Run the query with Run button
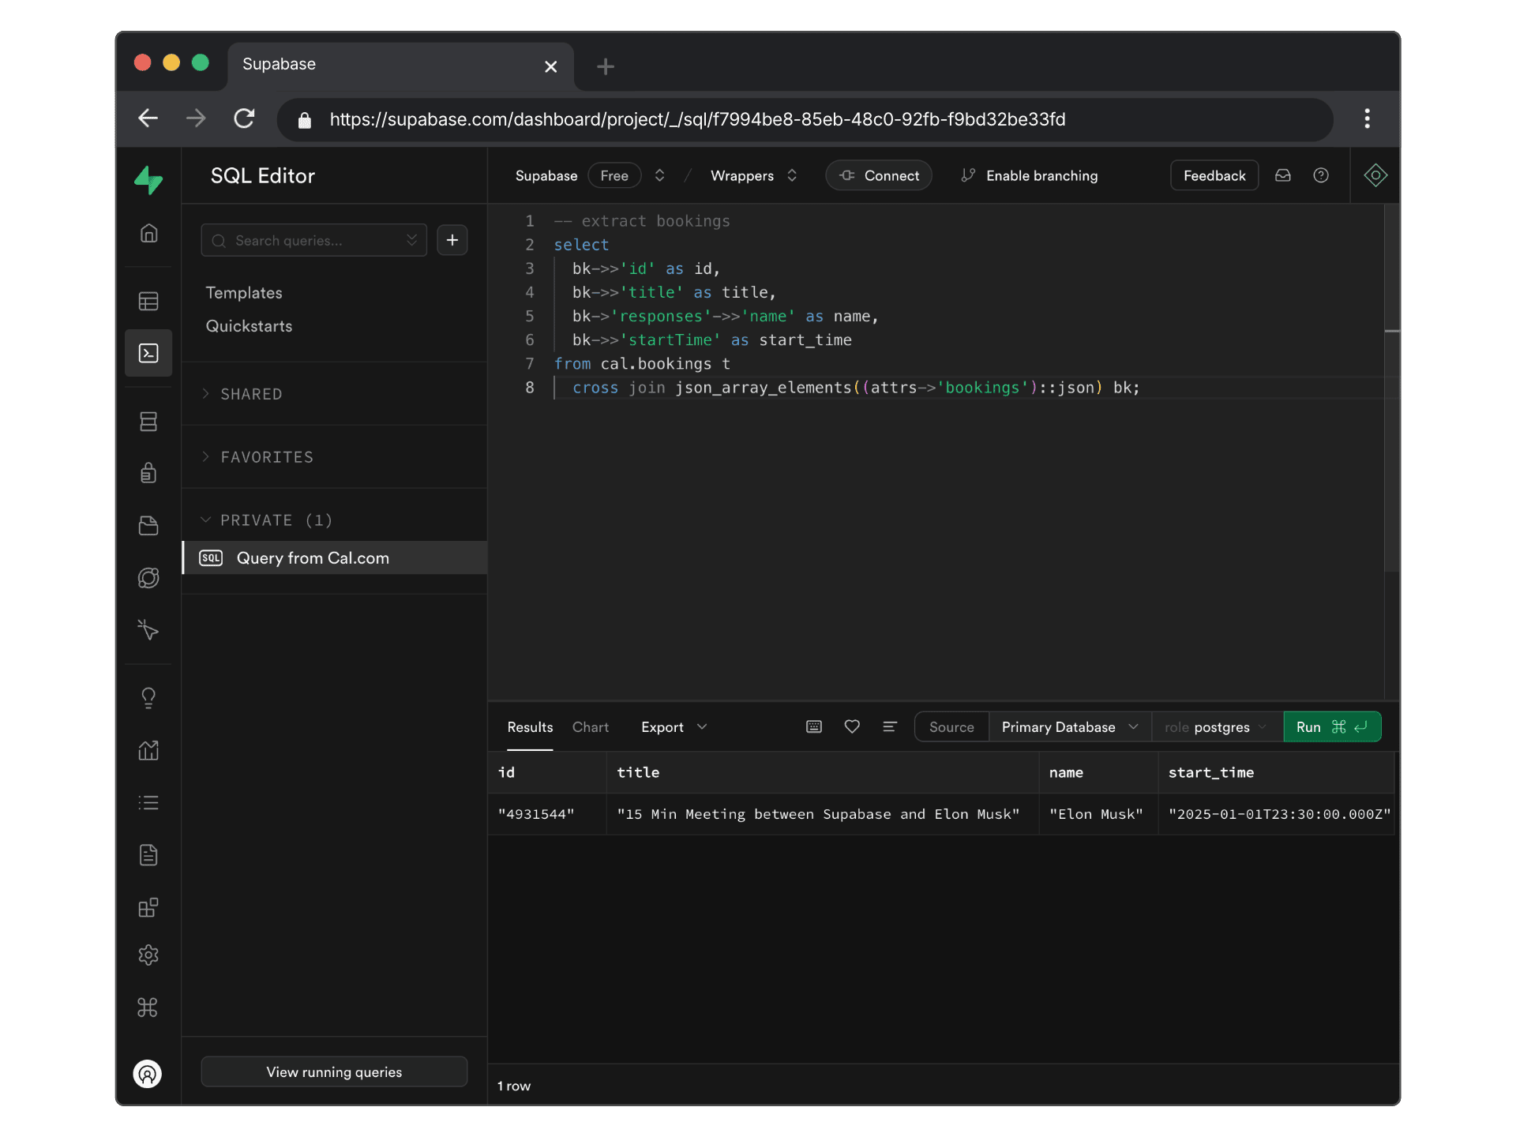Viewport: 1516px width, 1137px height. point(1332,727)
